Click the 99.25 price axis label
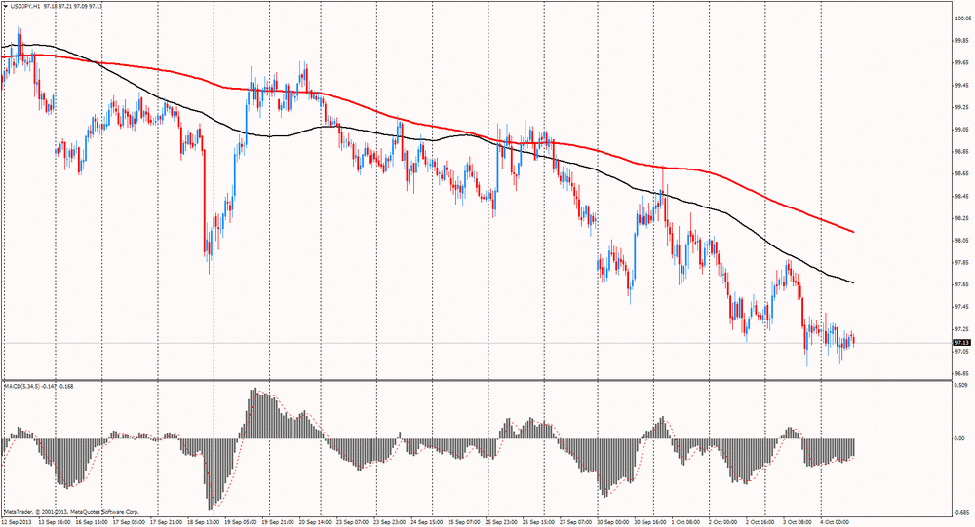975x527 pixels. [961, 107]
